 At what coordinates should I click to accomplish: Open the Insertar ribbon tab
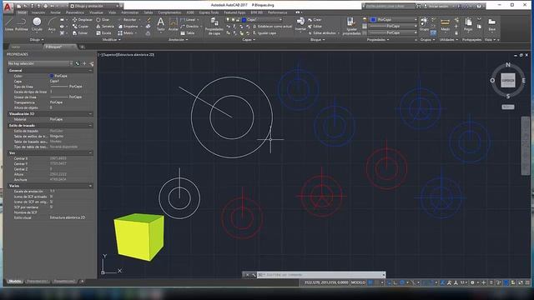pos(38,12)
